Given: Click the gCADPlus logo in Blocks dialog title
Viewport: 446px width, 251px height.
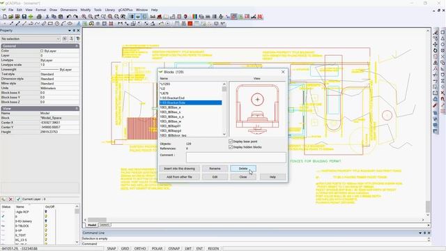Looking at the screenshot, I should [x=161, y=72].
